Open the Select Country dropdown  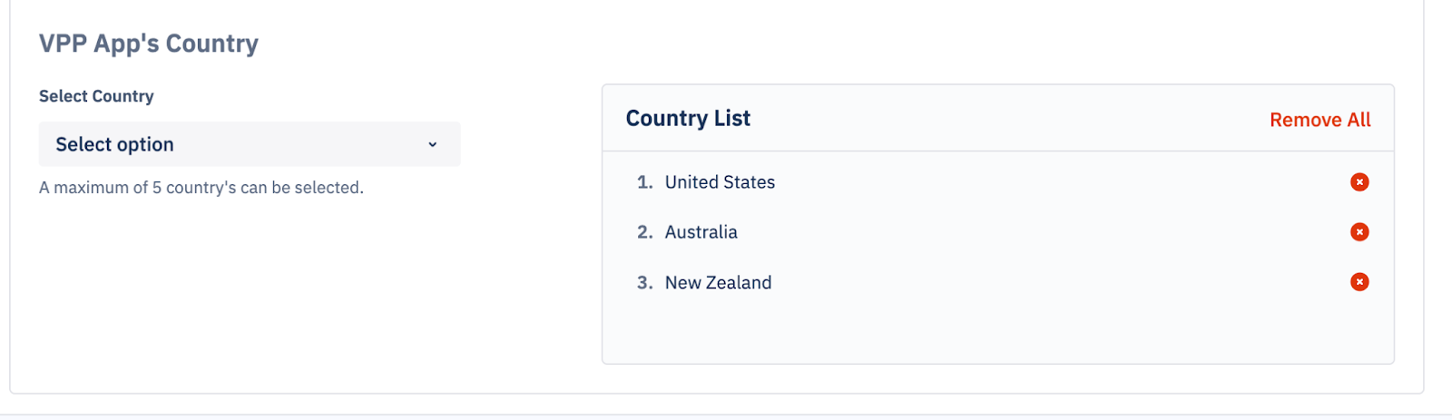click(249, 144)
